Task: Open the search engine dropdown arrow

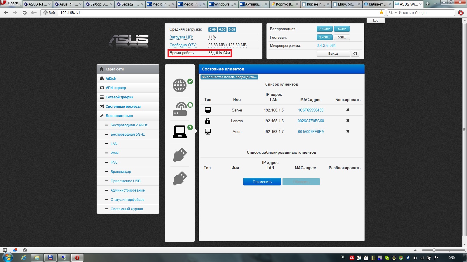Action: 396,13
